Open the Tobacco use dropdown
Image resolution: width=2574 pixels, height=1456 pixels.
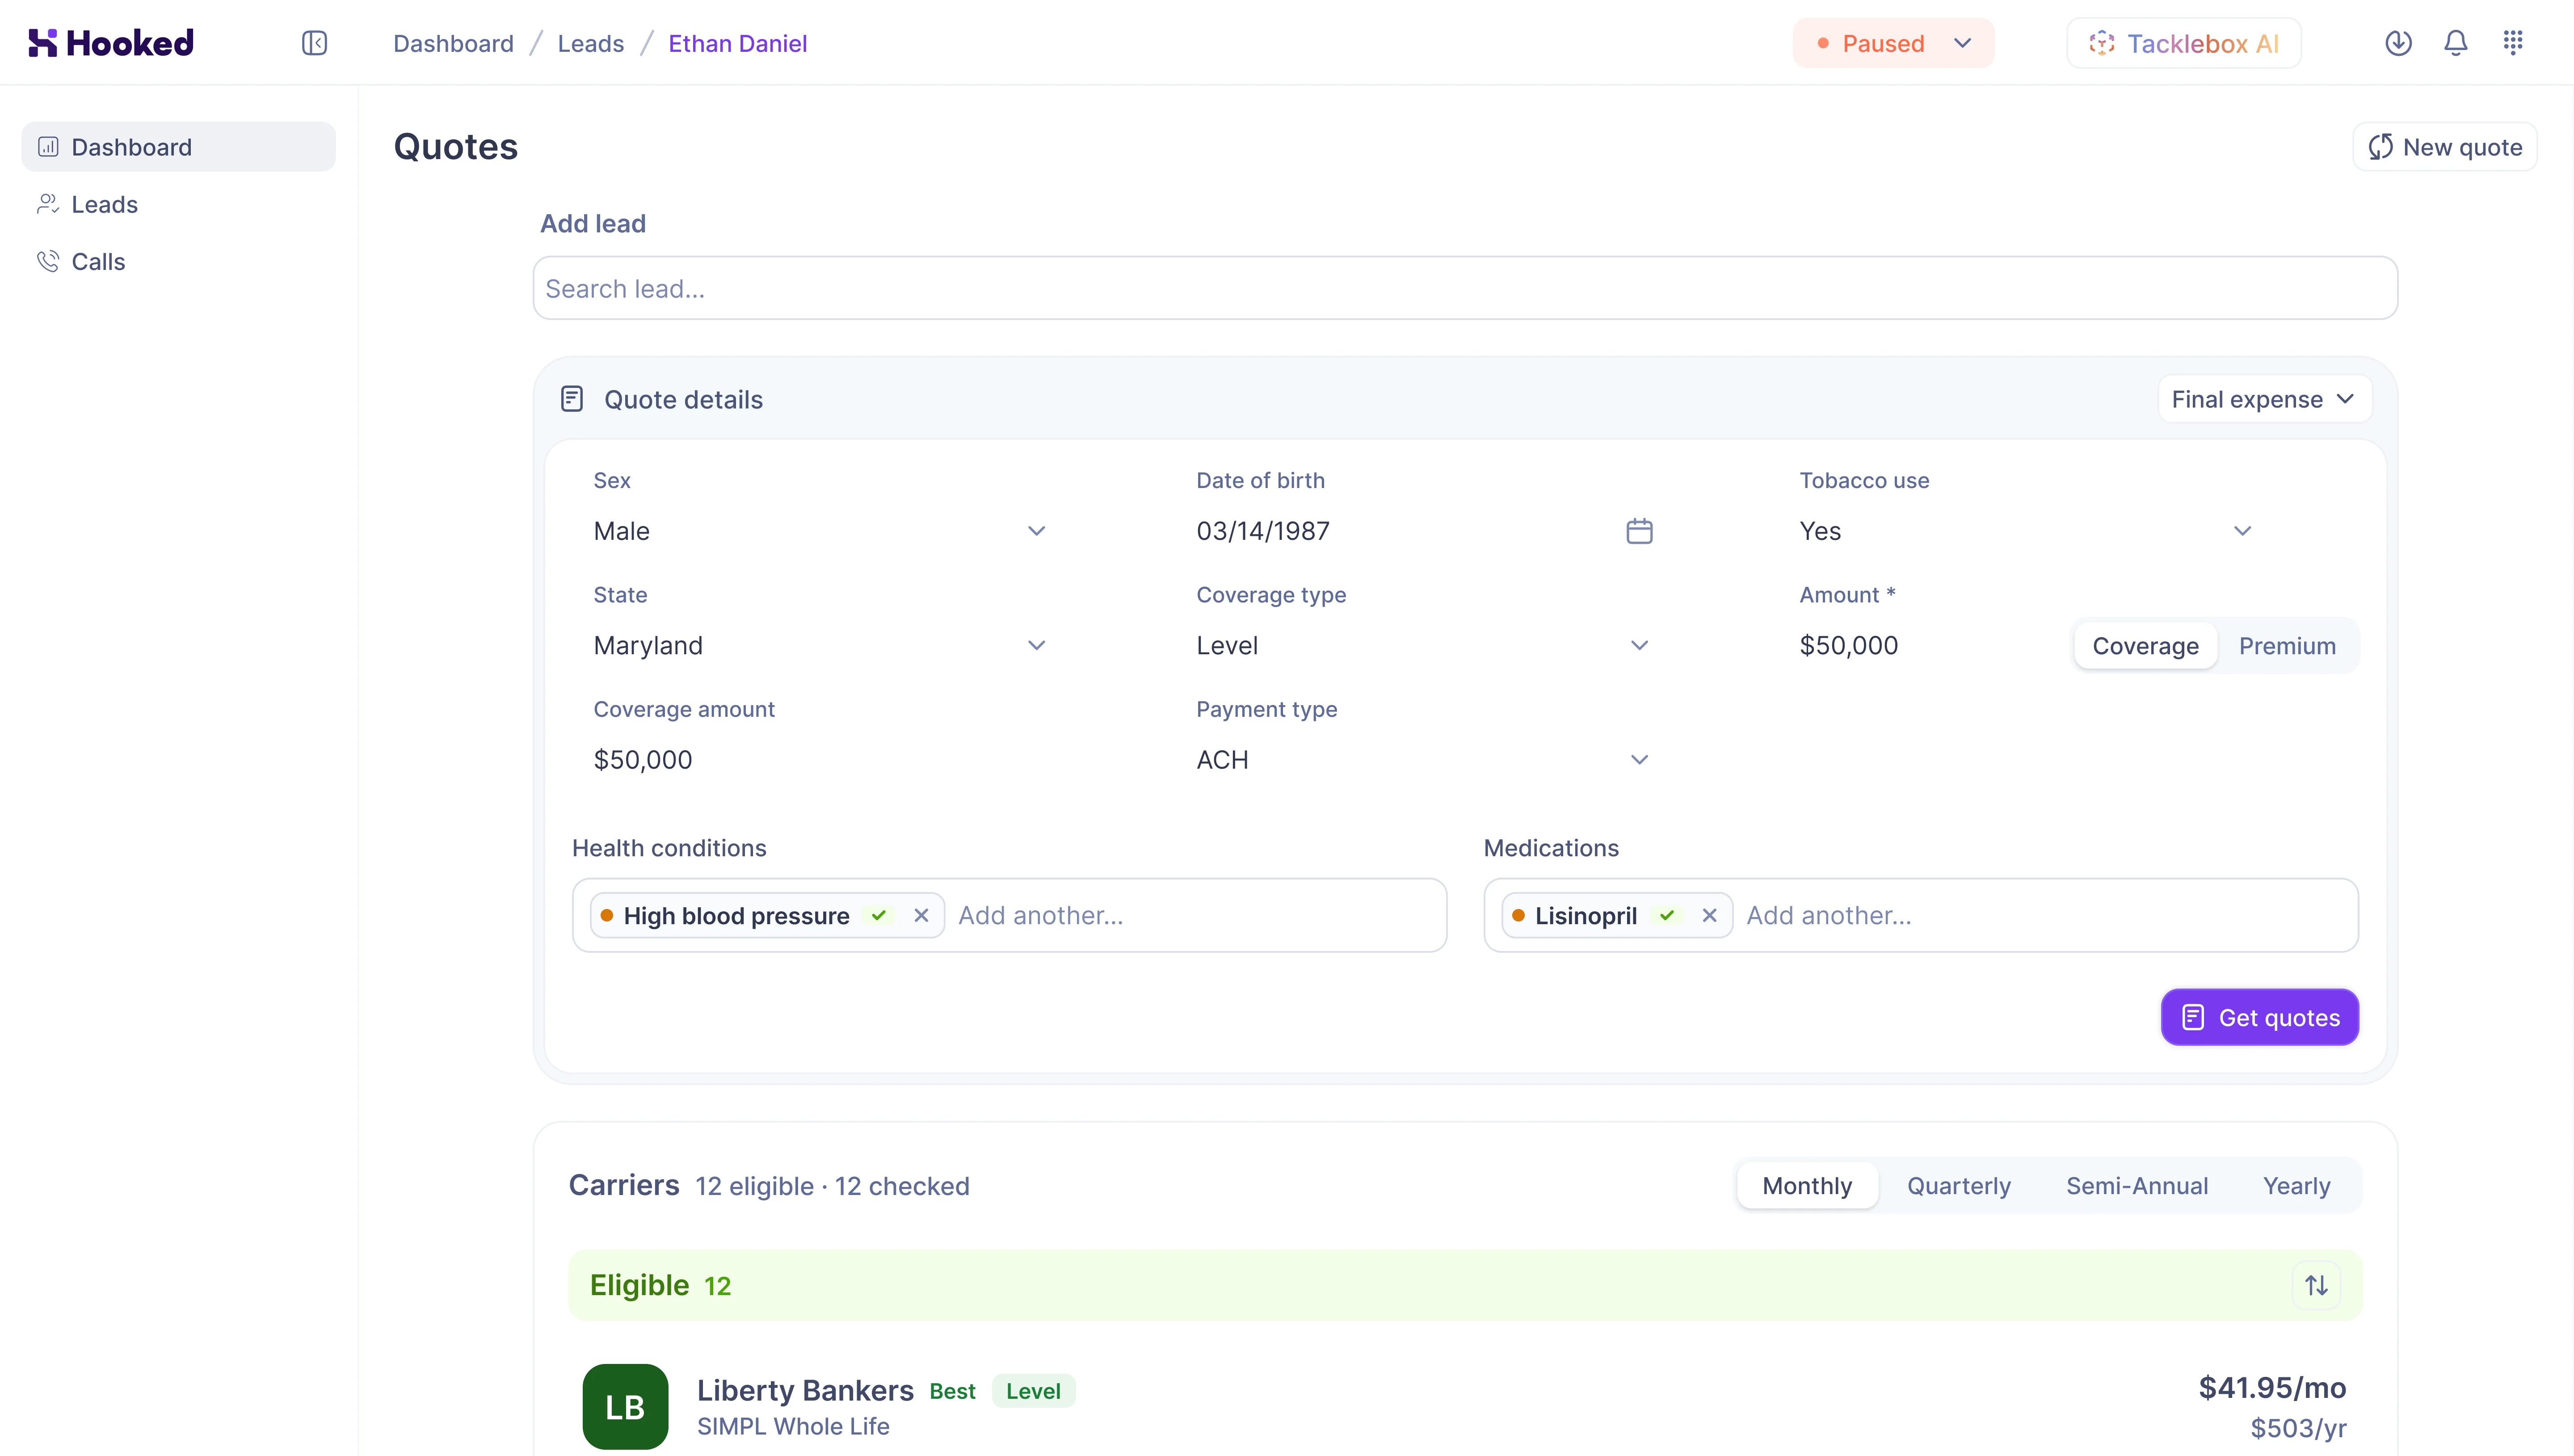pyautogui.click(x=2026, y=531)
